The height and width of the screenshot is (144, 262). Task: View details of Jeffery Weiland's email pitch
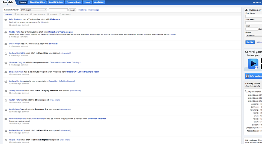tap(76, 91)
